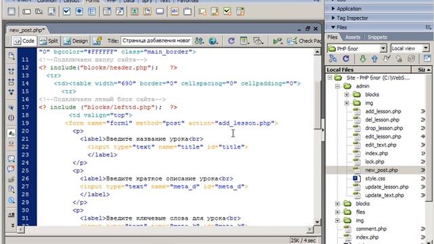
Task: Switch to Split view
Action: tap(49, 41)
